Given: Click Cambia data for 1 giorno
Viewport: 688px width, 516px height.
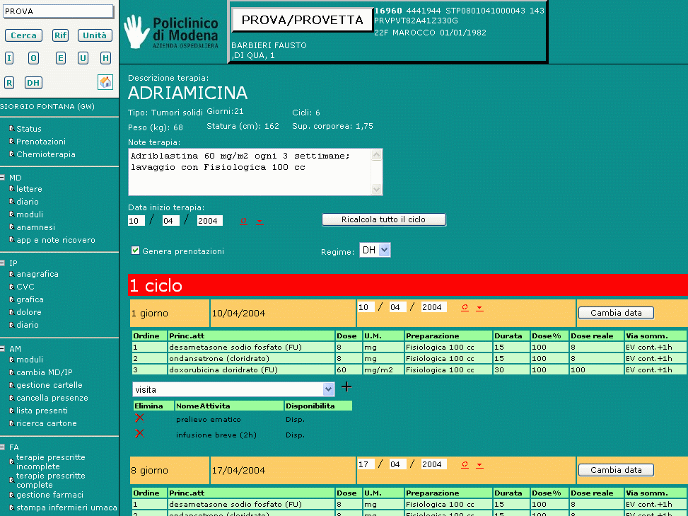Looking at the screenshot, I should (615, 312).
